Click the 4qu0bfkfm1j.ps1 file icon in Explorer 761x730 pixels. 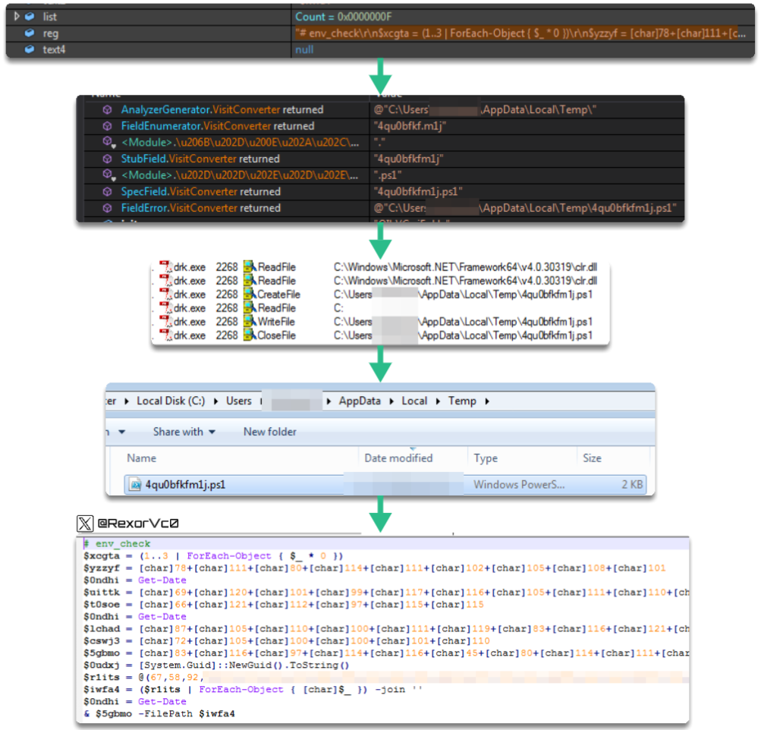[135, 485]
